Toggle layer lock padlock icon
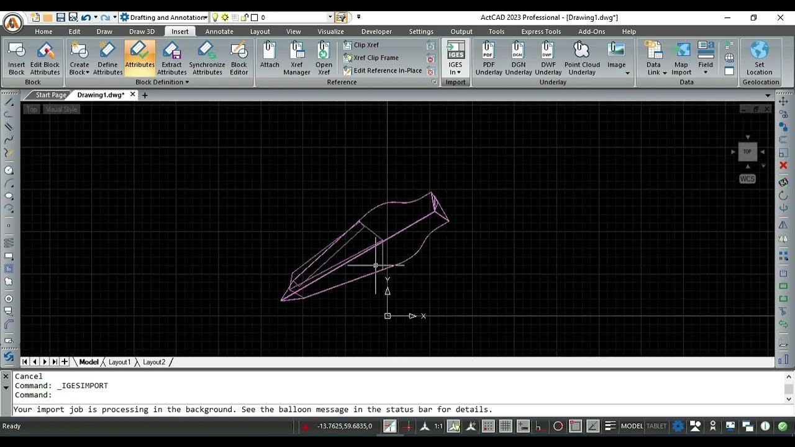The image size is (795, 447). pyautogui.click(x=245, y=17)
